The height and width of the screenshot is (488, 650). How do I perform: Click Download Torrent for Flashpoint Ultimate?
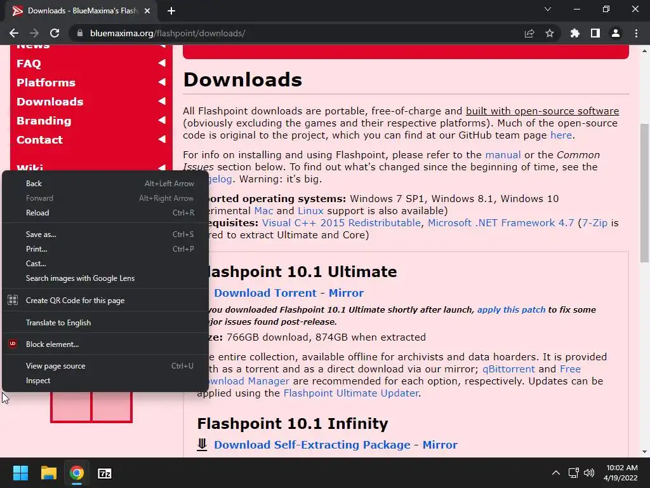(x=265, y=293)
